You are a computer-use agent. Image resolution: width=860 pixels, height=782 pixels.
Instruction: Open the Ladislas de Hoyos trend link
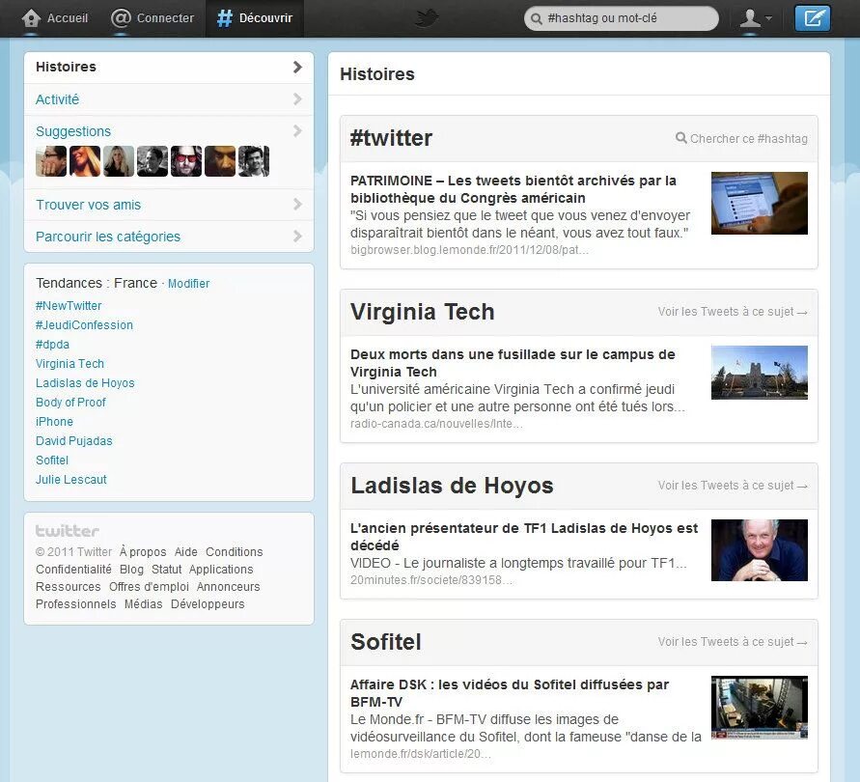tap(85, 383)
